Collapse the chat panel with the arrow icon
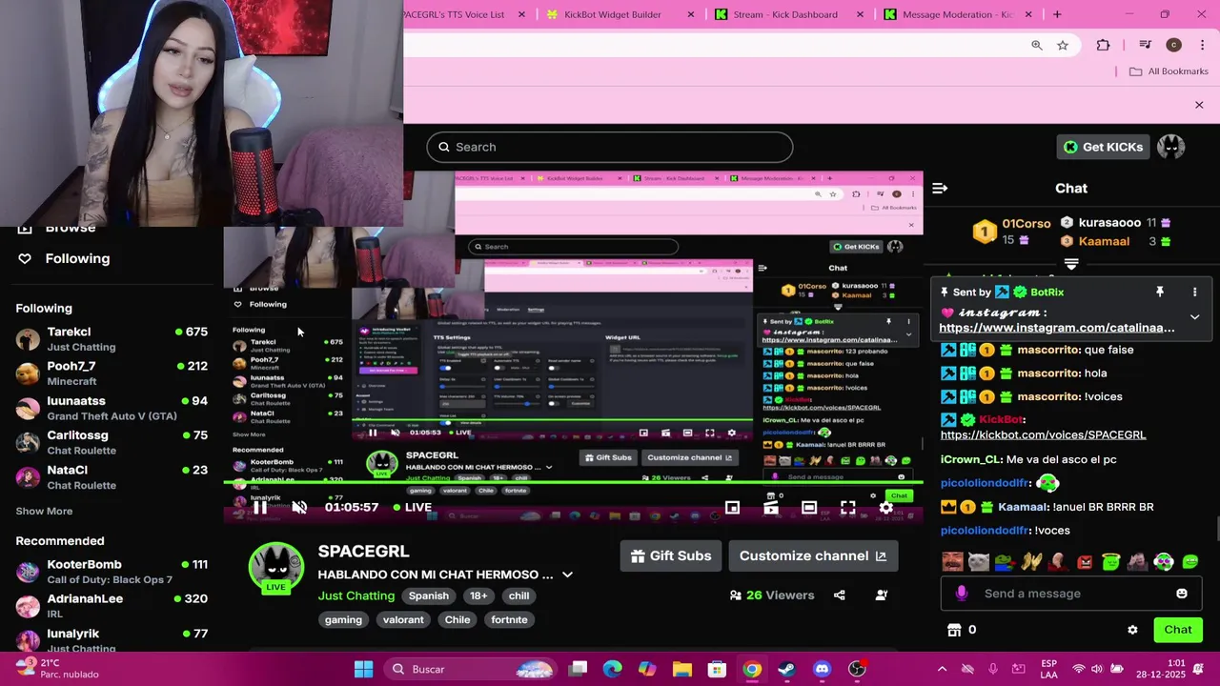 [x=940, y=189]
